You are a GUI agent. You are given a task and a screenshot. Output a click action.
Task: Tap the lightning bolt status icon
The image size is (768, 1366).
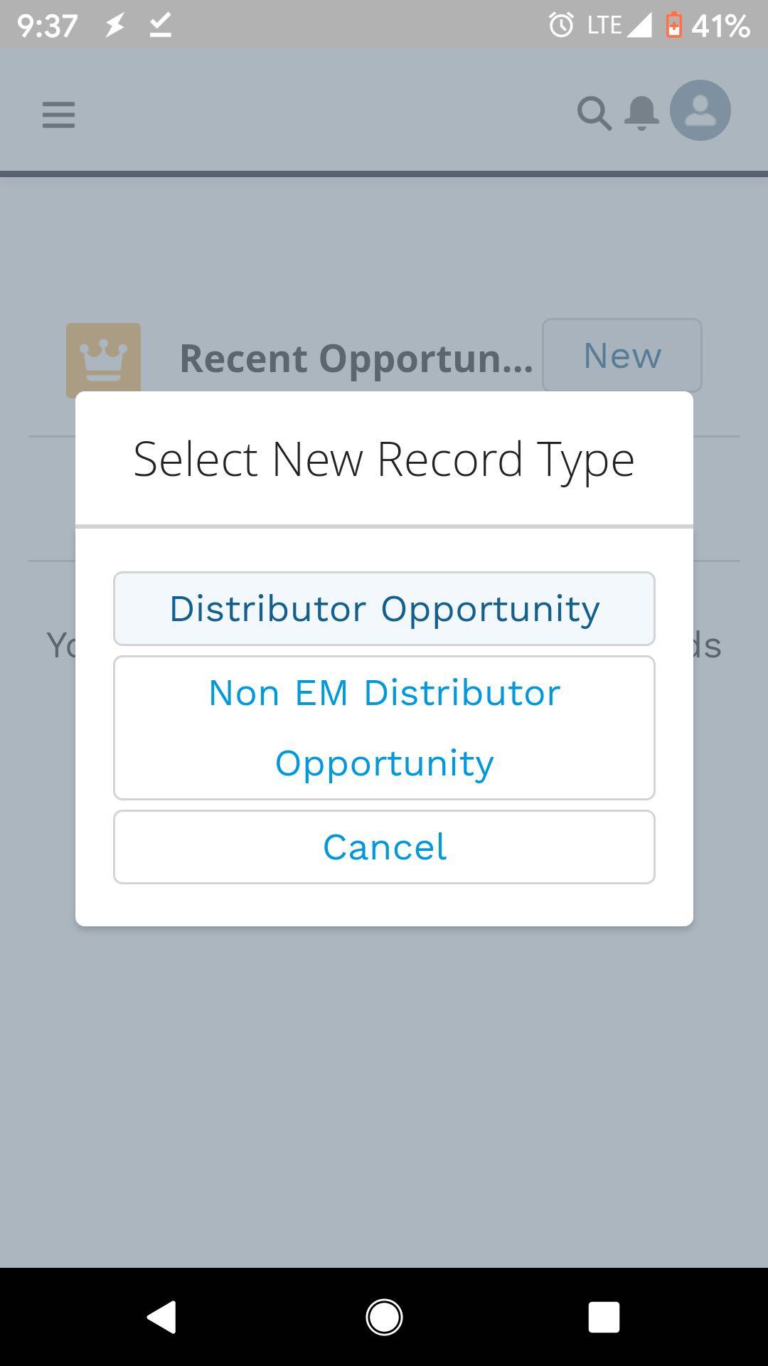click(114, 26)
